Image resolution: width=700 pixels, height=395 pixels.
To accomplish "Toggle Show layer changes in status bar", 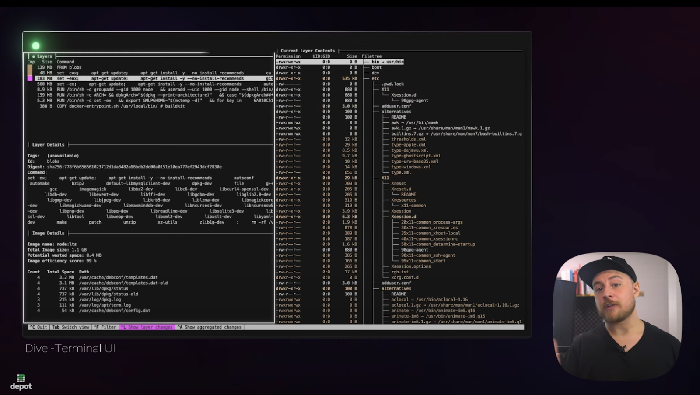I will tap(147, 327).
